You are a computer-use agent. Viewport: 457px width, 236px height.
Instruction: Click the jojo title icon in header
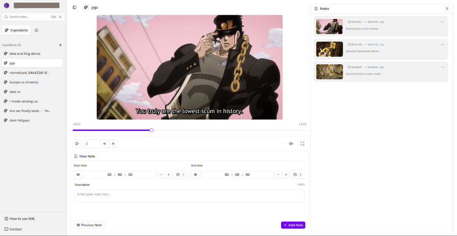(86, 8)
